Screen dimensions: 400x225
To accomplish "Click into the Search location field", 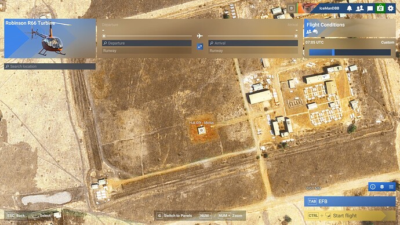I will point(50,66).
